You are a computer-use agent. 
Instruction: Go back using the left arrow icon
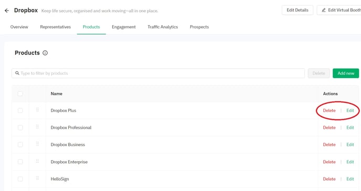tap(7, 10)
